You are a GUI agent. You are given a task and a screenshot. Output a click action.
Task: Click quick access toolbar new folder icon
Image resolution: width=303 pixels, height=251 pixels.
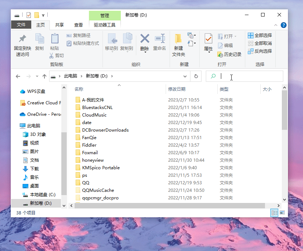point(37,15)
